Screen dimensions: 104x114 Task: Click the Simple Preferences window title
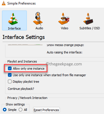coord(21,3)
